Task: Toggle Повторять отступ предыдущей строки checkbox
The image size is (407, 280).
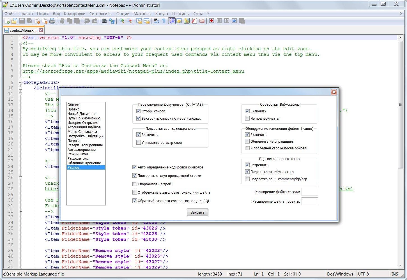Action: (134, 175)
